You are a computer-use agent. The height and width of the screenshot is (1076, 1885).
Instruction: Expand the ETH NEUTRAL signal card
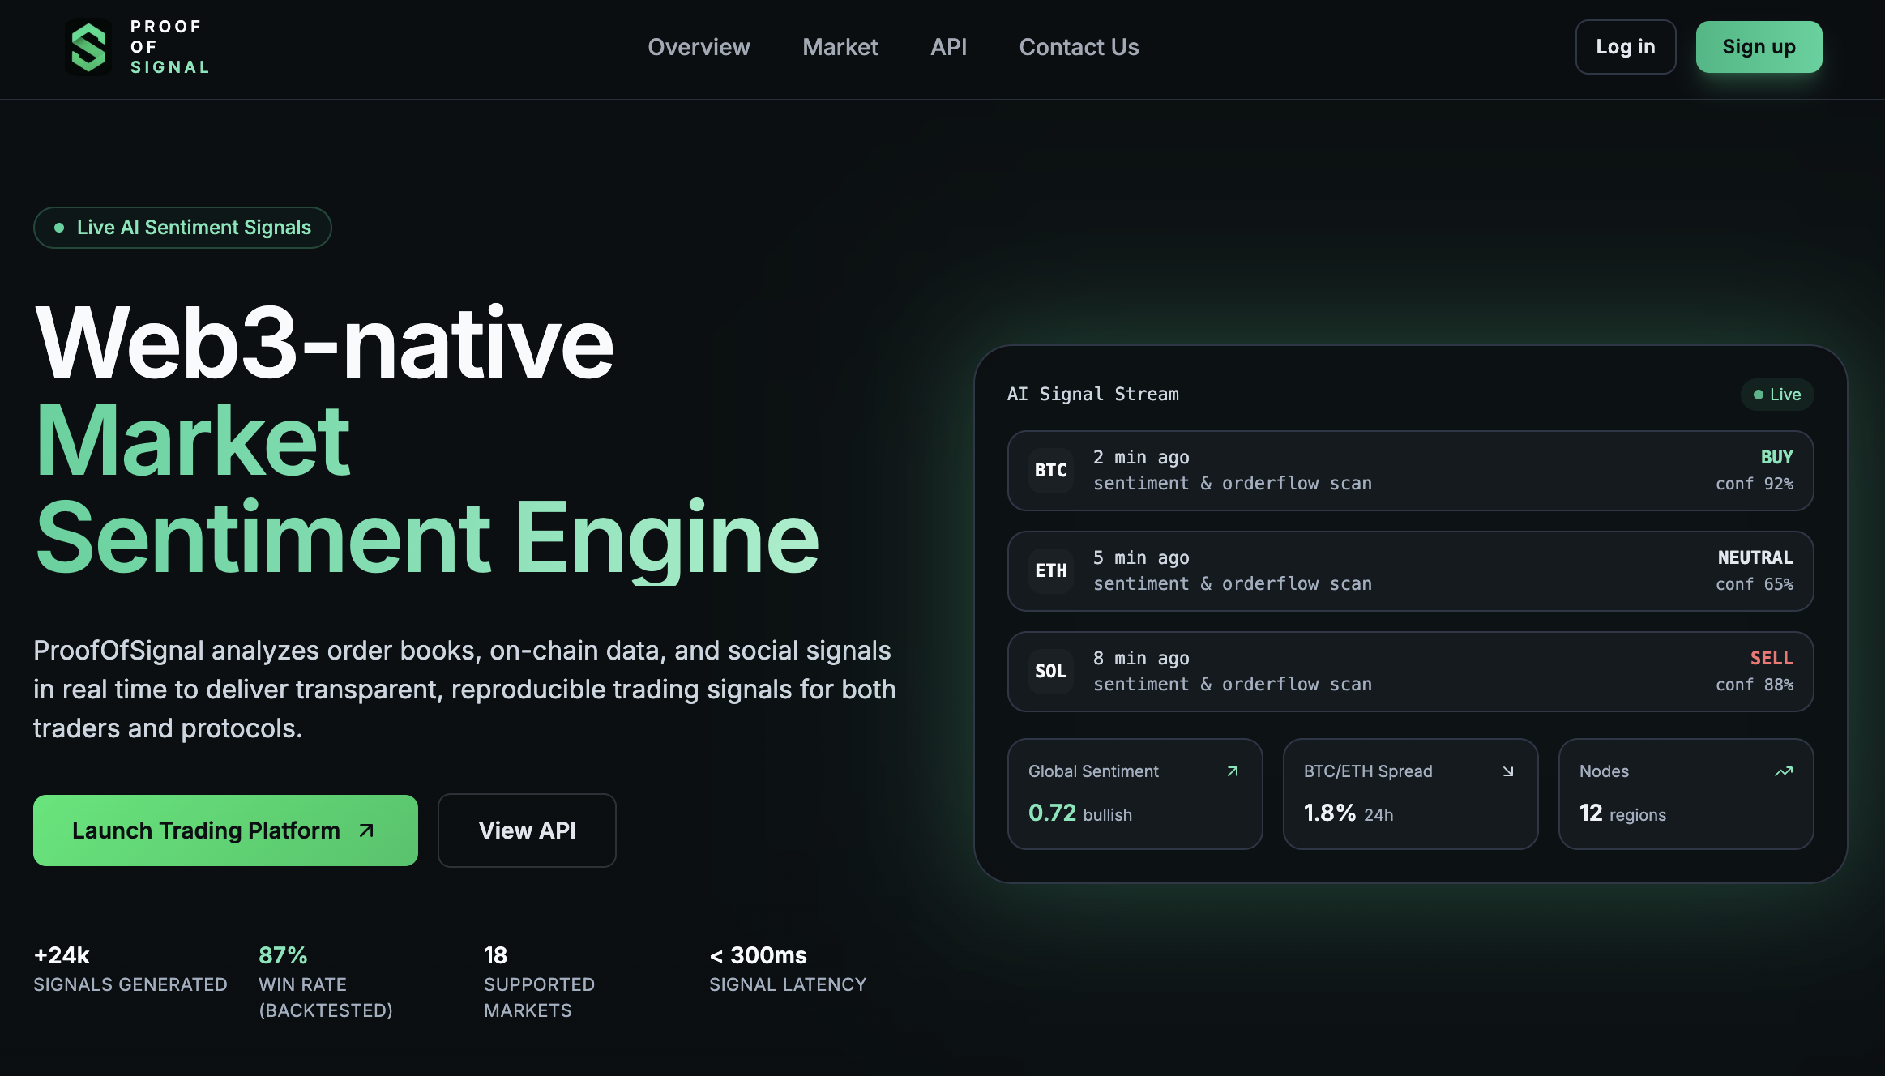tap(1408, 571)
